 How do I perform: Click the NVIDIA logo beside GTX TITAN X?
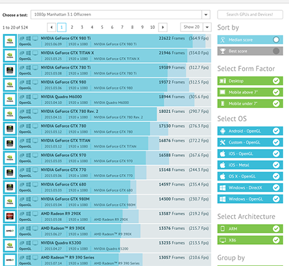pos(10,55)
